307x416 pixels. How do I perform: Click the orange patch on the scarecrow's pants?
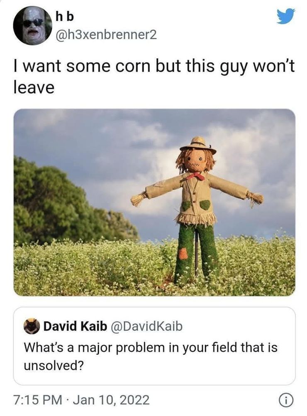(x=183, y=254)
